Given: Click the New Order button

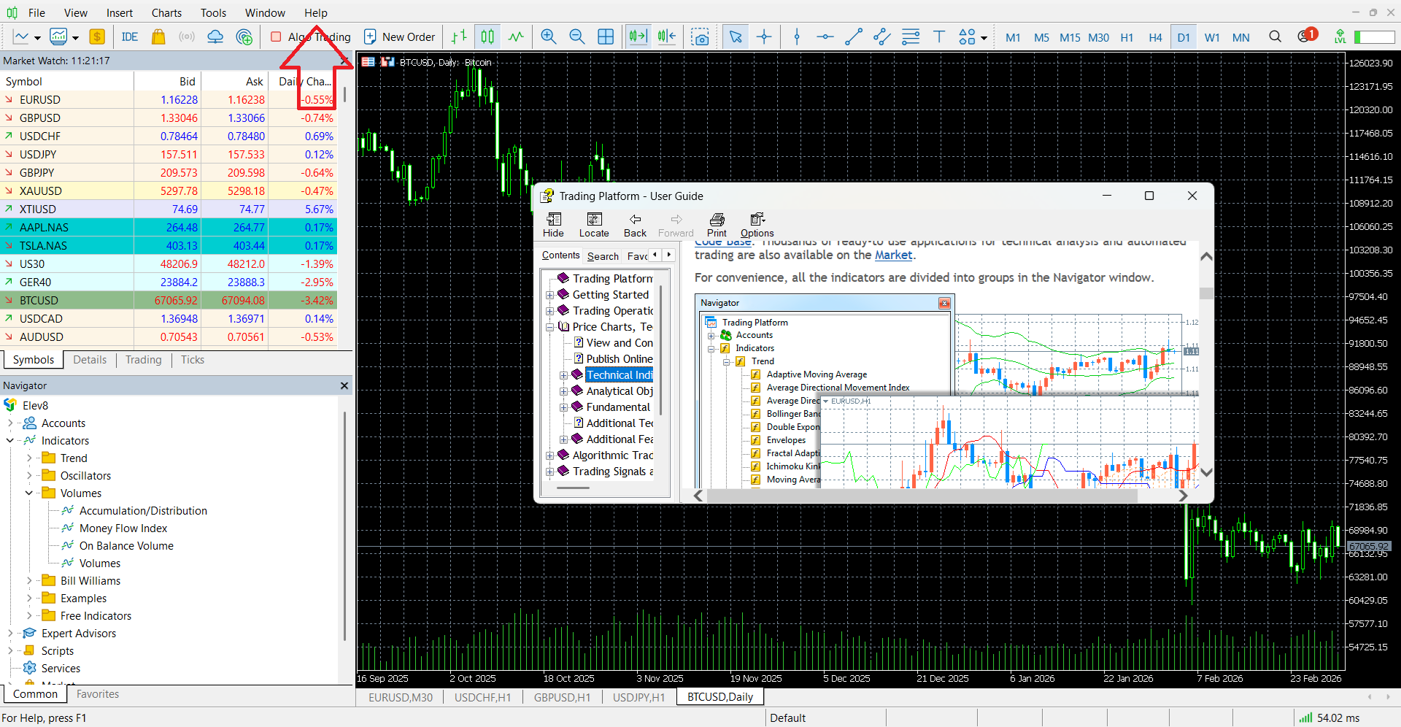Looking at the screenshot, I should [399, 36].
